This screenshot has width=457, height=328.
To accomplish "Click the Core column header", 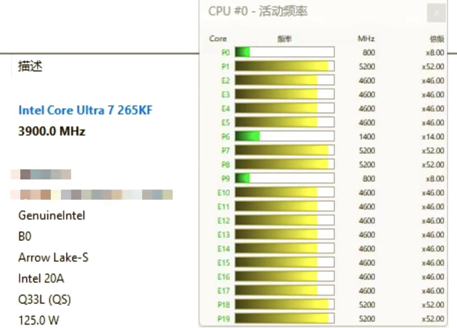I will [217, 39].
